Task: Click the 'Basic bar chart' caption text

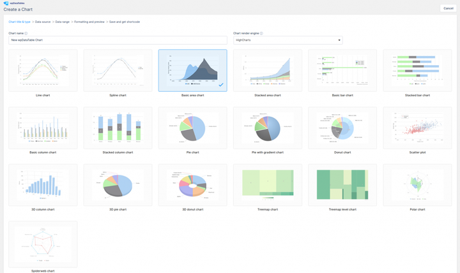Action: (342, 95)
